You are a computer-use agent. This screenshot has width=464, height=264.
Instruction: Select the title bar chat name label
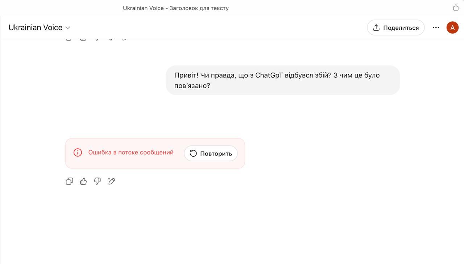175,8
